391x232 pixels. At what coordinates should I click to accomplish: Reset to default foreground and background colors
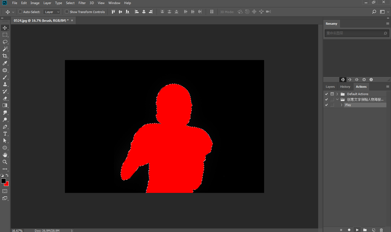(2, 175)
